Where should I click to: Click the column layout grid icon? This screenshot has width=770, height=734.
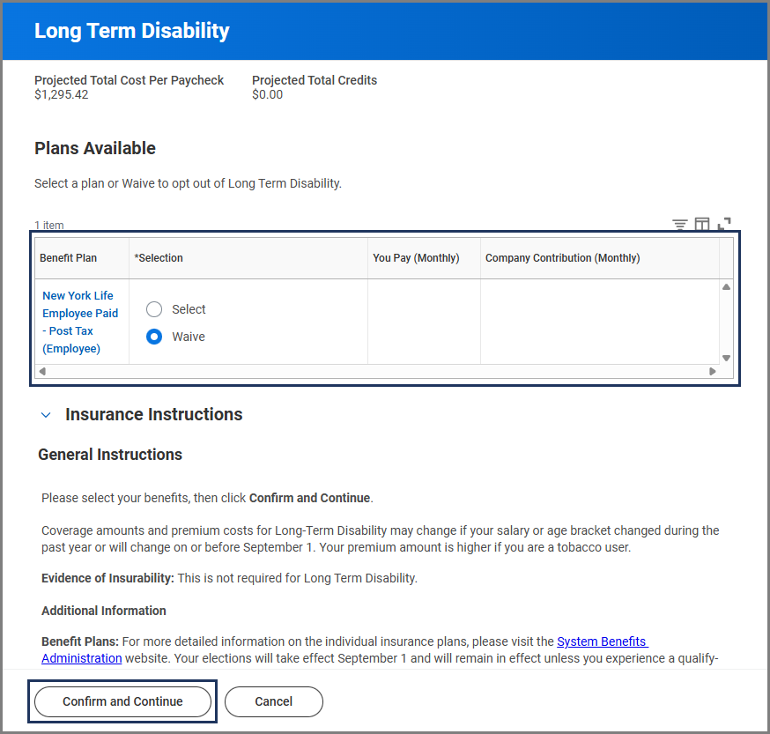[x=702, y=225]
